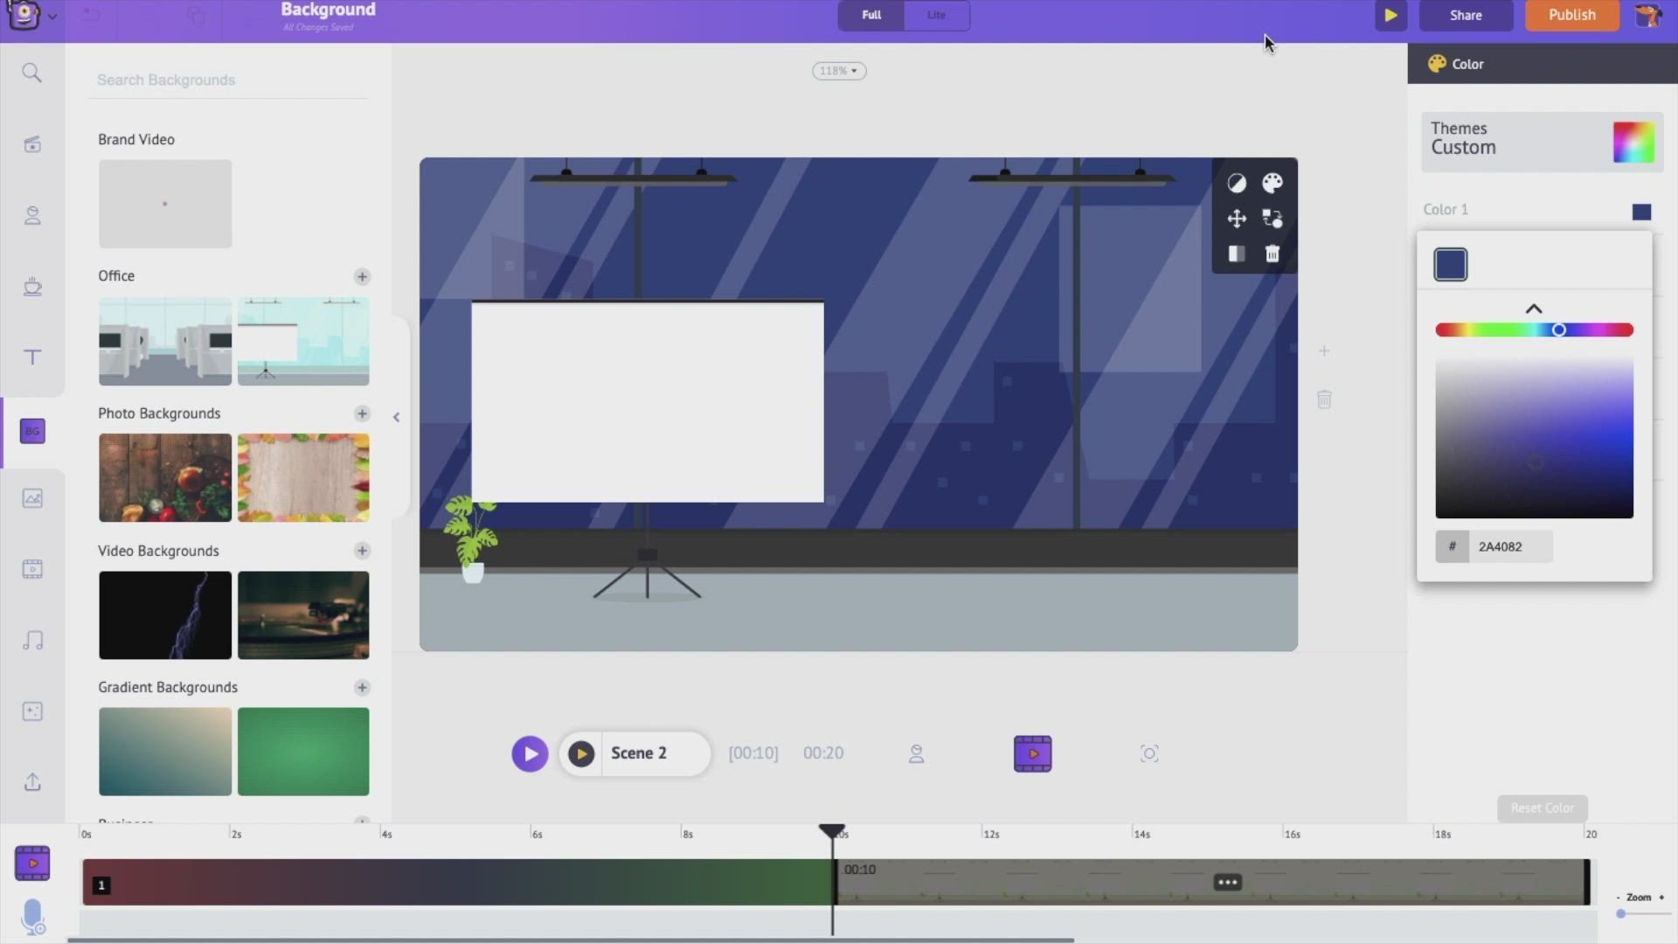Click the microphone voice-over icon
The image size is (1678, 944).
(32, 916)
